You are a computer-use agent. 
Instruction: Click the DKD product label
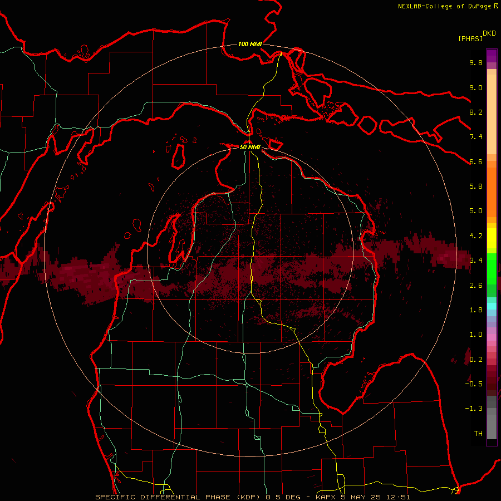point(489,33)
